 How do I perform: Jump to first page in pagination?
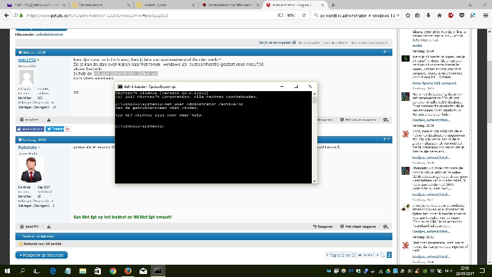click(365, 255)
